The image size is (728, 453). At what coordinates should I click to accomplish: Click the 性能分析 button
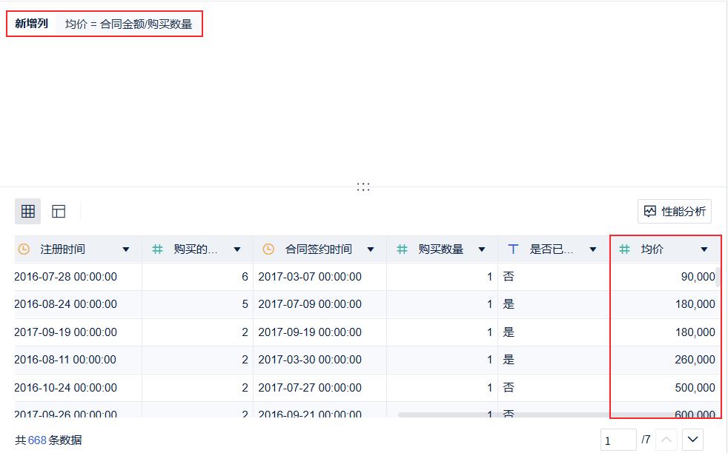(675, 212)
